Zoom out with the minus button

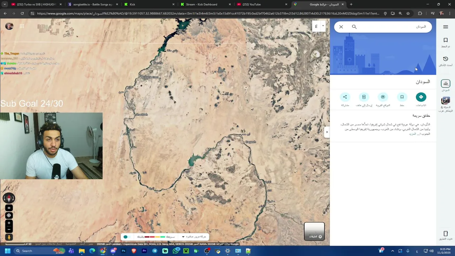(9, 229)
